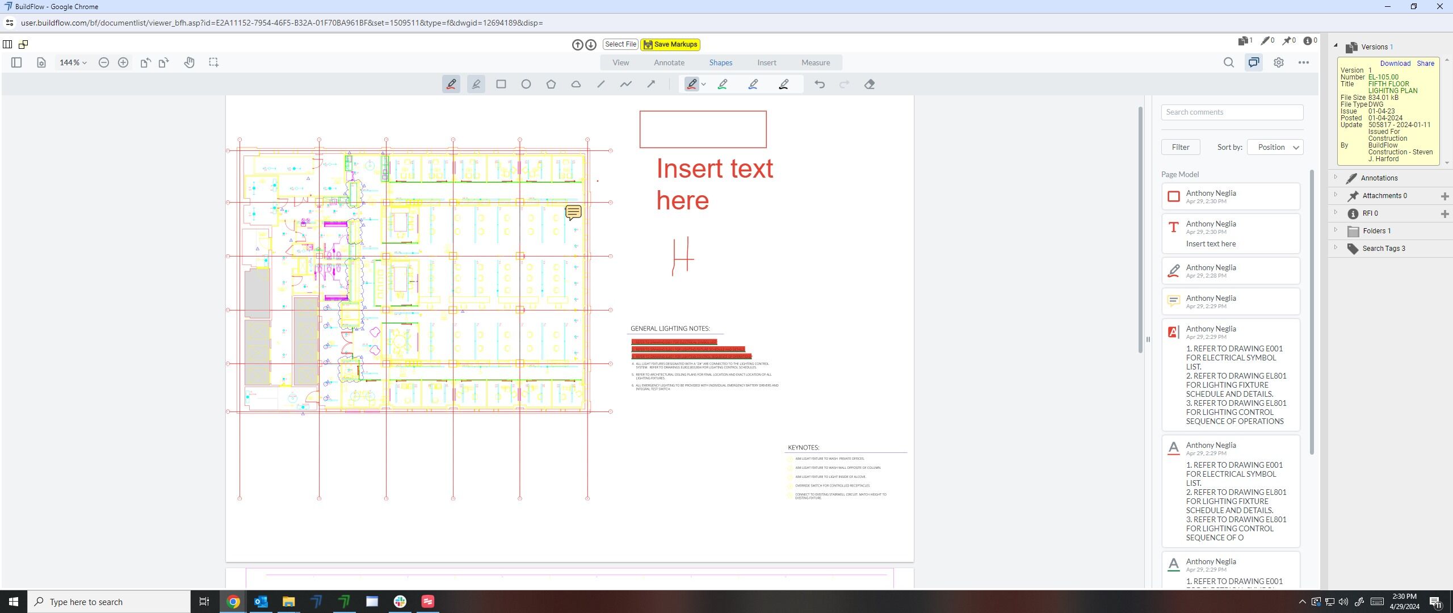This screenshot has height=613, width=1453.
Task: Click the Download link in Versions
Action: coord(1395,63)
